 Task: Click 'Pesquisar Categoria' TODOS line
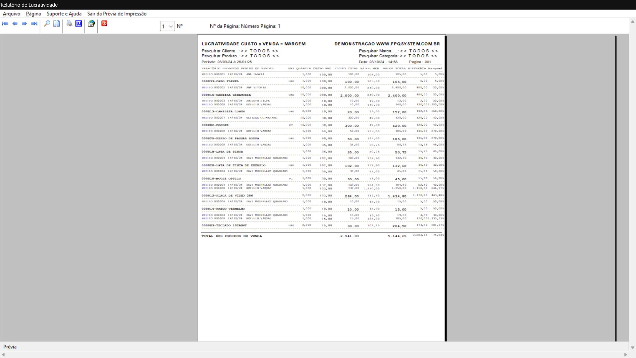(398, 56)
